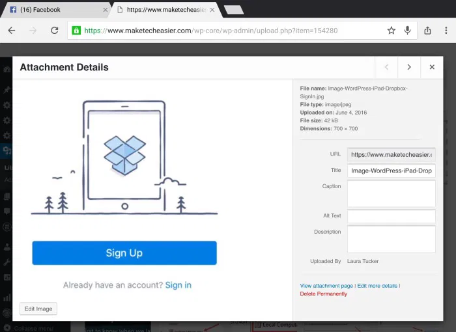The image size is (456, 332).
Task: Click Delete Permanently link
Action: [323, 294]
